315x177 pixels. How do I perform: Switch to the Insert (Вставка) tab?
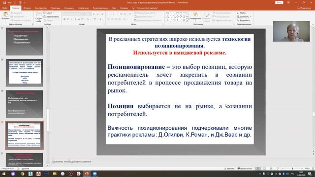(27, 8)
